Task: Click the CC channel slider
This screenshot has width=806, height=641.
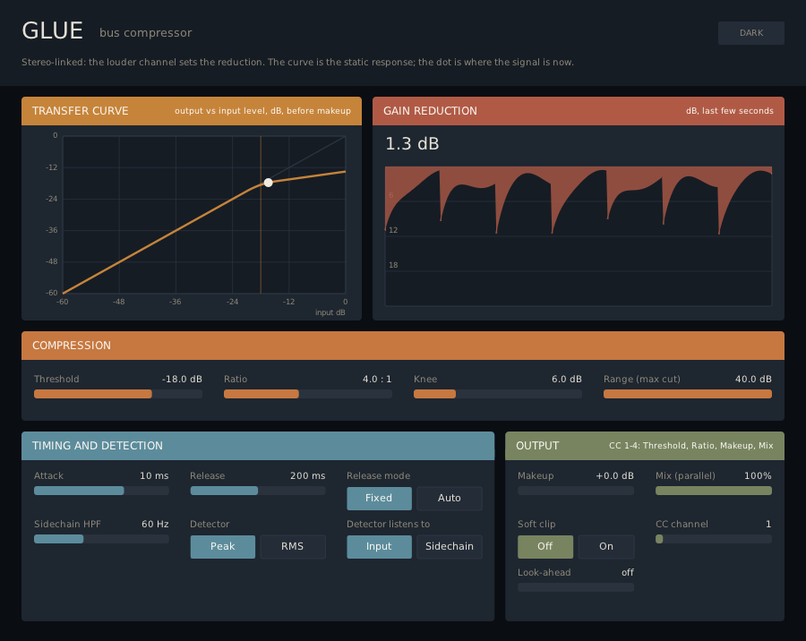Action: 714,539
